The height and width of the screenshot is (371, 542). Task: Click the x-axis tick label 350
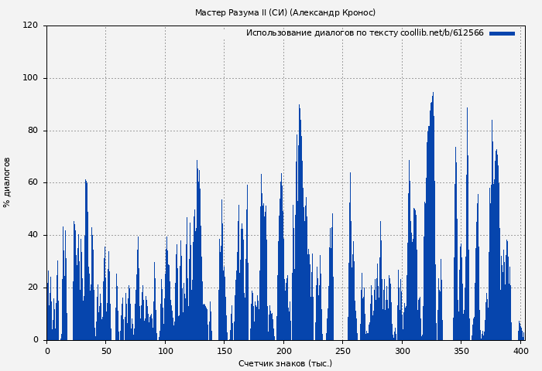(461, 351)
